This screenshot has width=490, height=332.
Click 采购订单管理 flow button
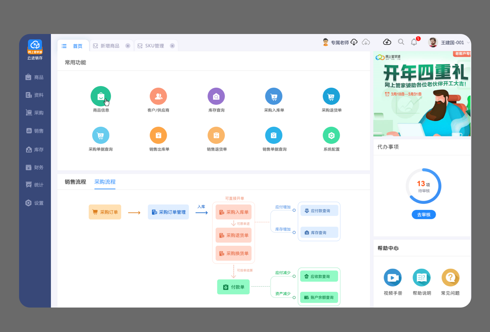pyautogui.click(x=168, y=212)
